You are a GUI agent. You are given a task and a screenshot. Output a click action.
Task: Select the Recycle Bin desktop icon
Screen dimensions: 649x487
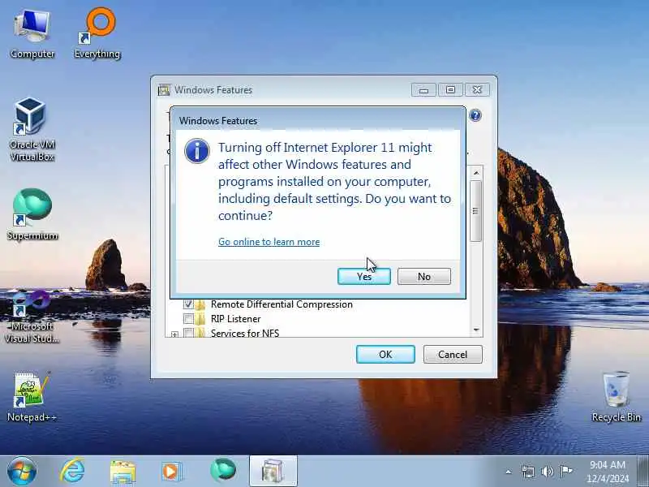pos(616,397)
